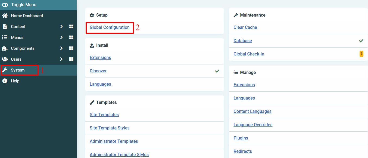Open the Plugins page
This screenshot has width=368, height=158.
[241, 138]
